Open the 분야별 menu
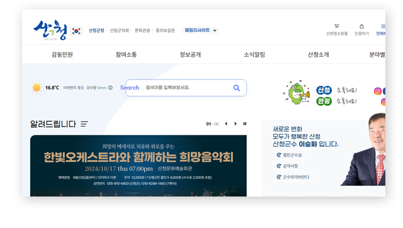Viewport: 403px width, 228px height. (377, 55)
